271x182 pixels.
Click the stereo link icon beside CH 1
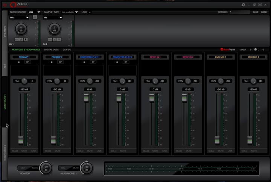pyautogui.click(x=35, y=17)
